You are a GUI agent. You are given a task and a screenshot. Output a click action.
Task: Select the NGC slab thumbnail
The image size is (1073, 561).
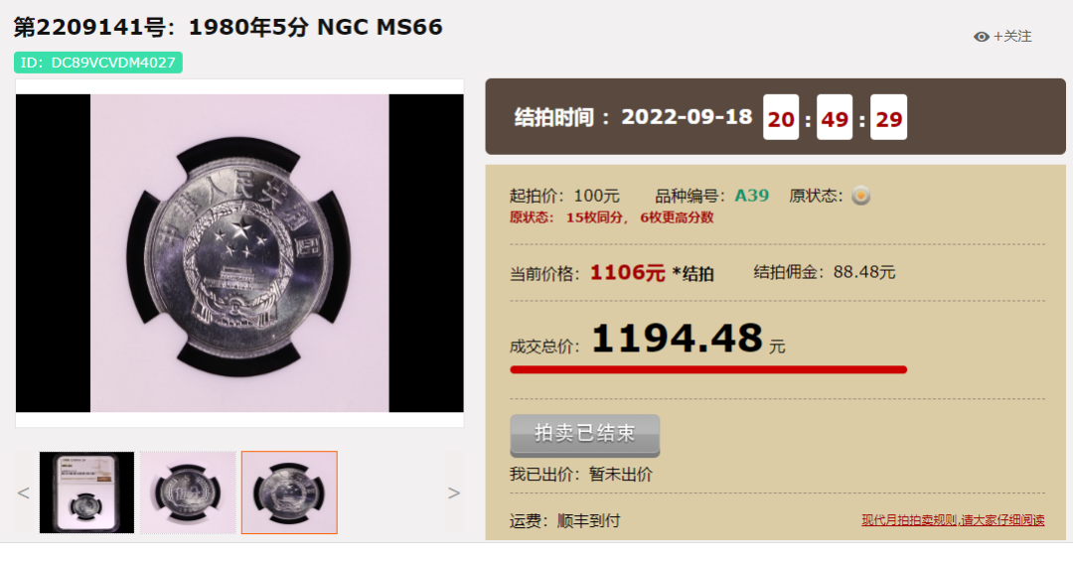(86, 492)
